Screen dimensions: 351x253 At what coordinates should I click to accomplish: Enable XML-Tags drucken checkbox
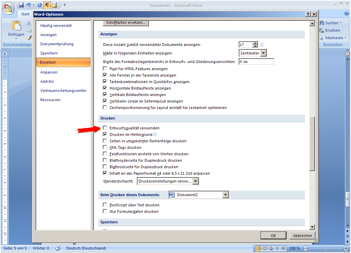[x=105, y=147]
